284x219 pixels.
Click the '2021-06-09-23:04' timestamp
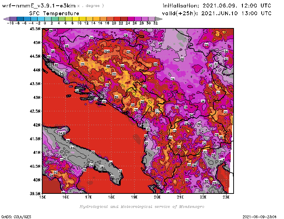[x=260, y=217]
